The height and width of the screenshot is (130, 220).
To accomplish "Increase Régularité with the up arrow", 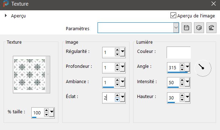I will (117, 50).
